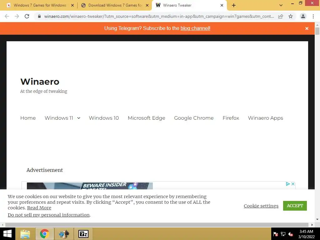Screen dimensions: 320x240
Task: Open the Windows 11 menu item
Action: [x=59, y=118]
